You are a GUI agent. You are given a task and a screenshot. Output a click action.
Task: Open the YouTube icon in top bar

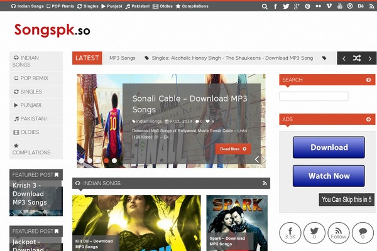point(340,6)
